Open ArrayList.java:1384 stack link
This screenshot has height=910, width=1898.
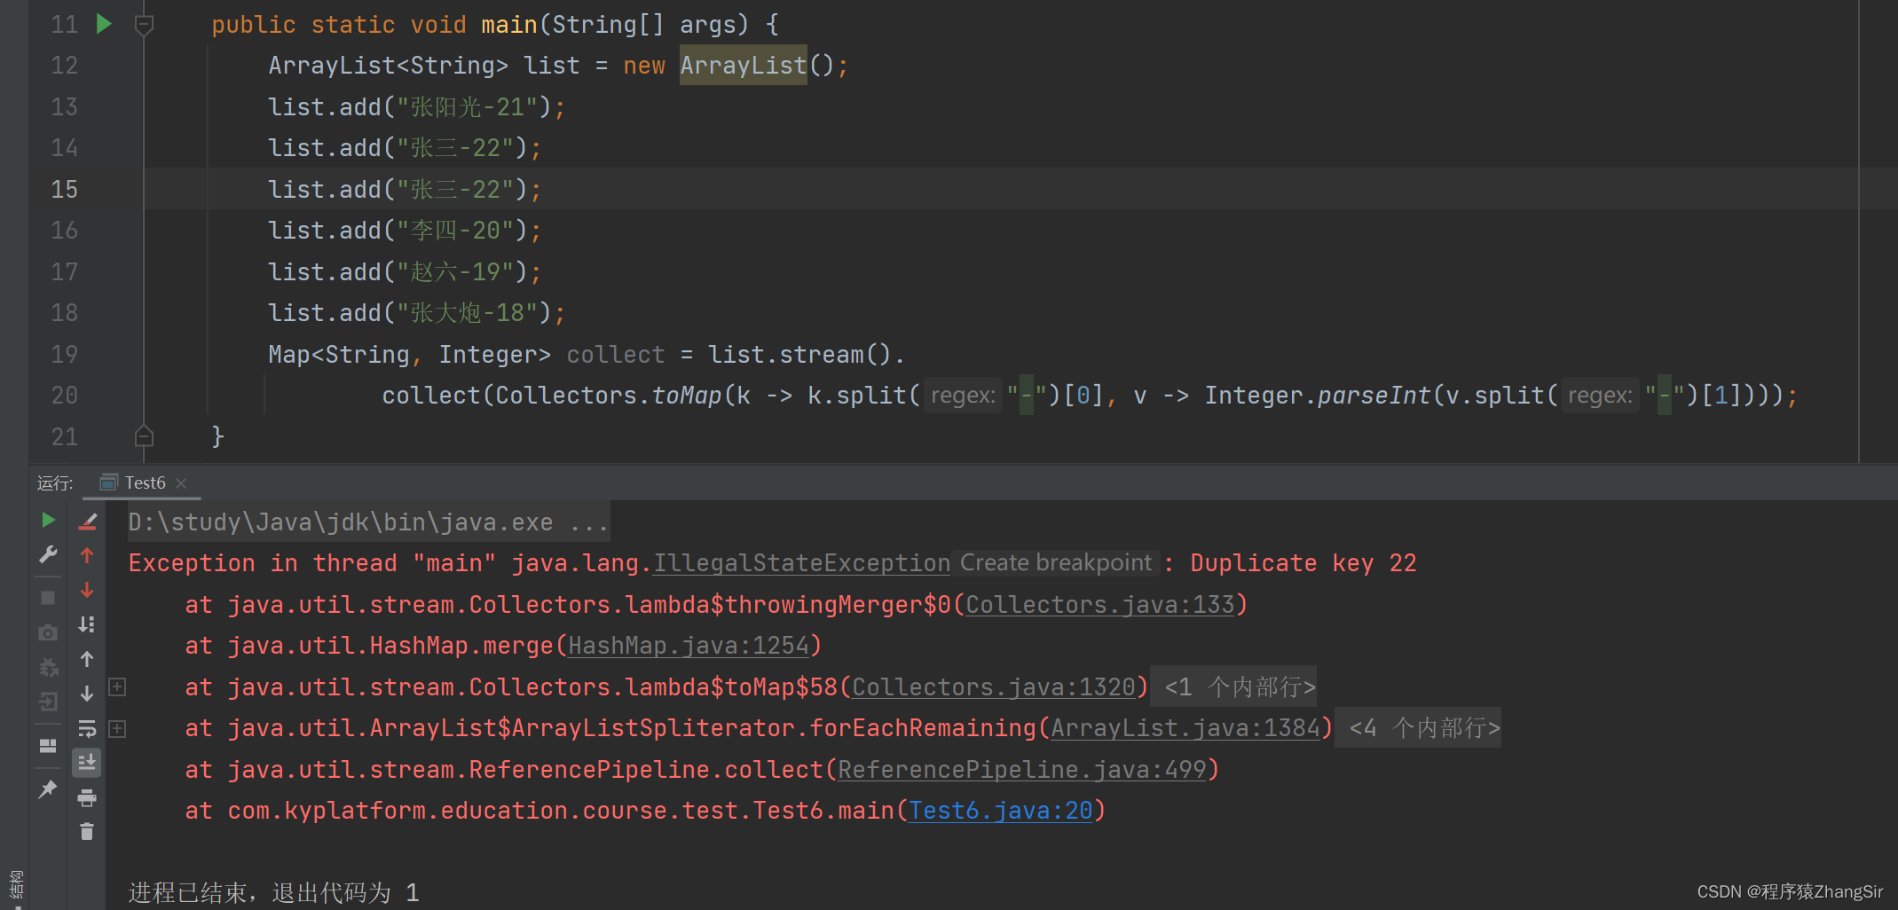(x=1185, y=727)
